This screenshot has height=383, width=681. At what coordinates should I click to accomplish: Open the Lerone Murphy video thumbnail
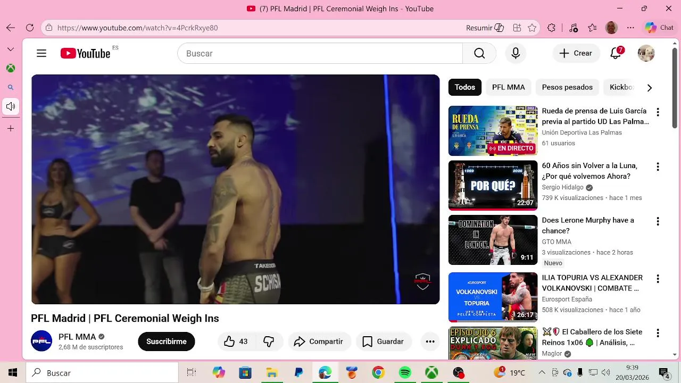(493, 240)
